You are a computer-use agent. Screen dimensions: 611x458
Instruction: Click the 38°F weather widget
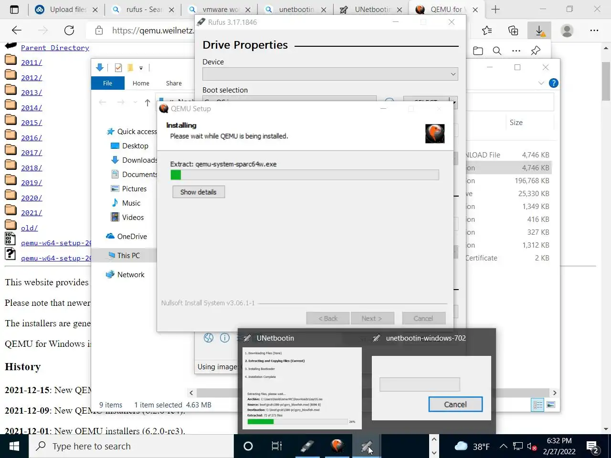473,447
